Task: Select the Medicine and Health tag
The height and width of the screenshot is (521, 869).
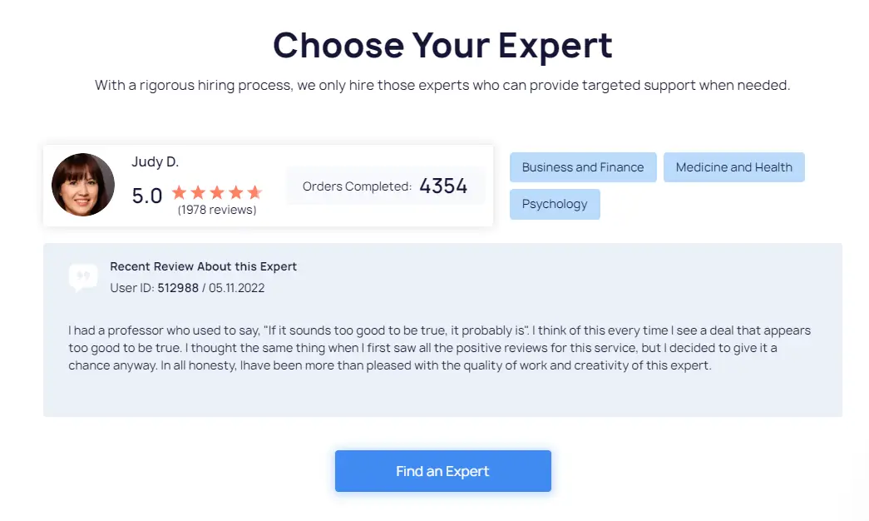Action: click(733, 166)
